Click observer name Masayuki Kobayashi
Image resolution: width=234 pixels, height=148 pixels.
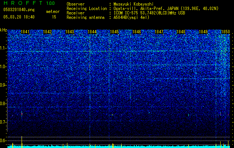pos(133,4)
